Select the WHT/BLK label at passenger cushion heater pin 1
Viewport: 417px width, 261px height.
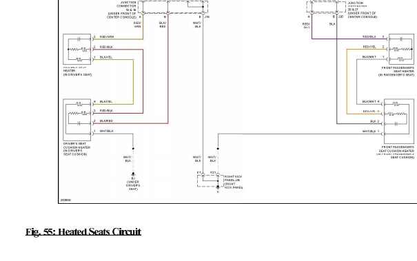click(x=369, y=132)
